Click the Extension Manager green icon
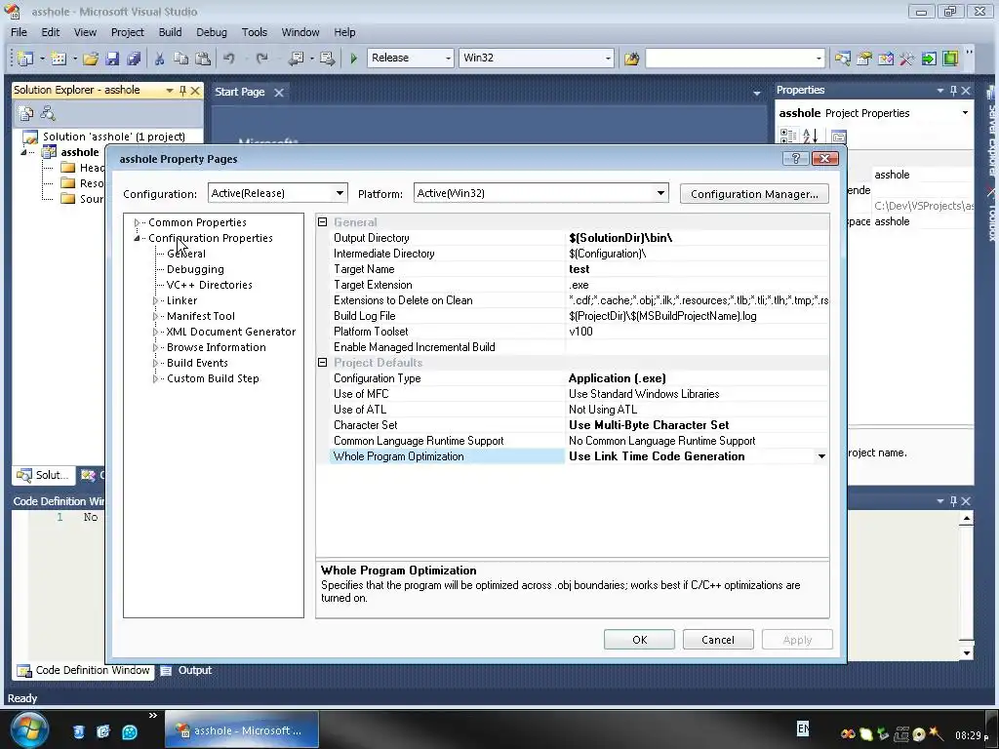The image size is (999, 749). [950, 58]
